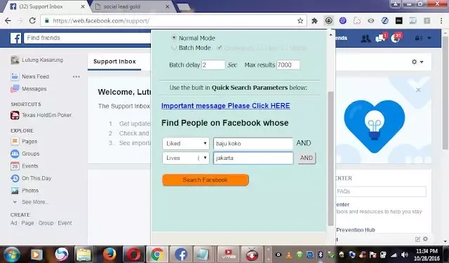Screen dimensions: 449x263
Task: Select the Normal Mode radio button
Action: tap(174, 37)
